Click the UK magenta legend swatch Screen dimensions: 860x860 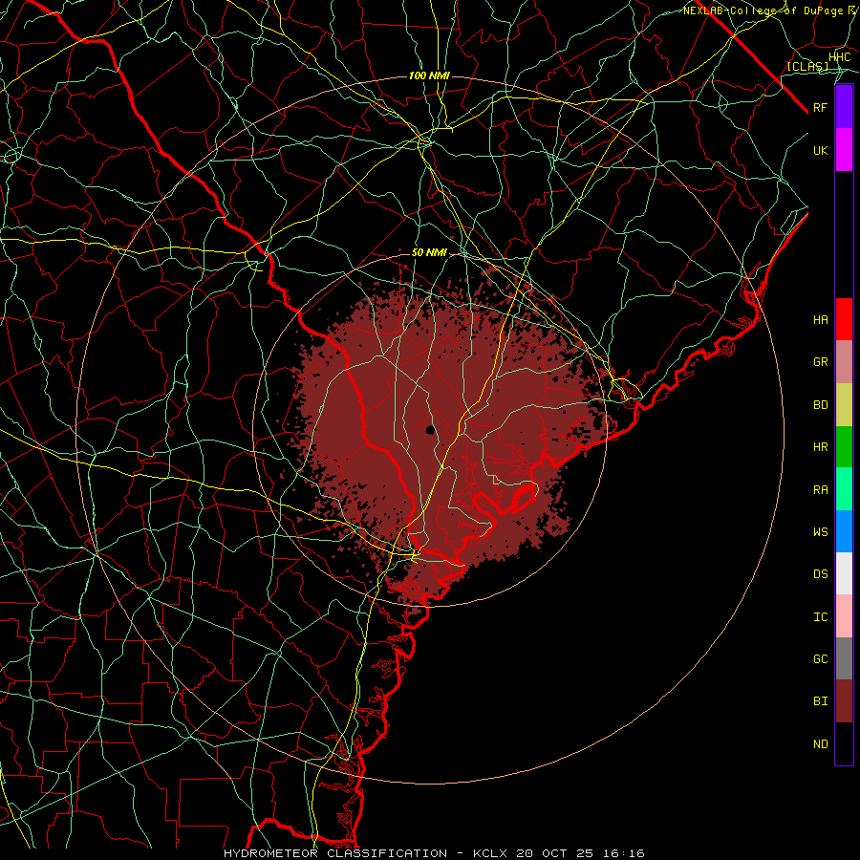click(x=844, y=150)
